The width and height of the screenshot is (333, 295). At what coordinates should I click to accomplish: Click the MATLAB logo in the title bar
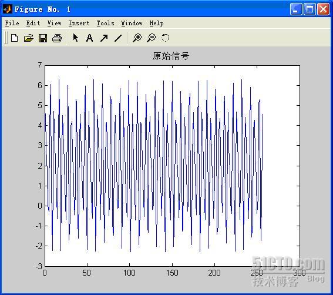pyautogui.click(x=8, y=9)
